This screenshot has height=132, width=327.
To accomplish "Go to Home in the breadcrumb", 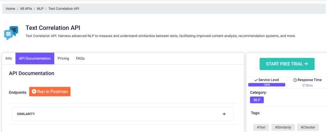I will [11, 9].
